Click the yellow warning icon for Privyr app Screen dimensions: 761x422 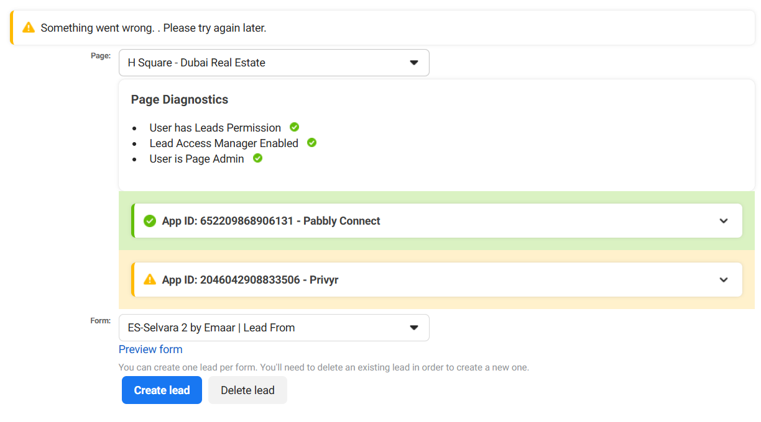click(150, 279)
